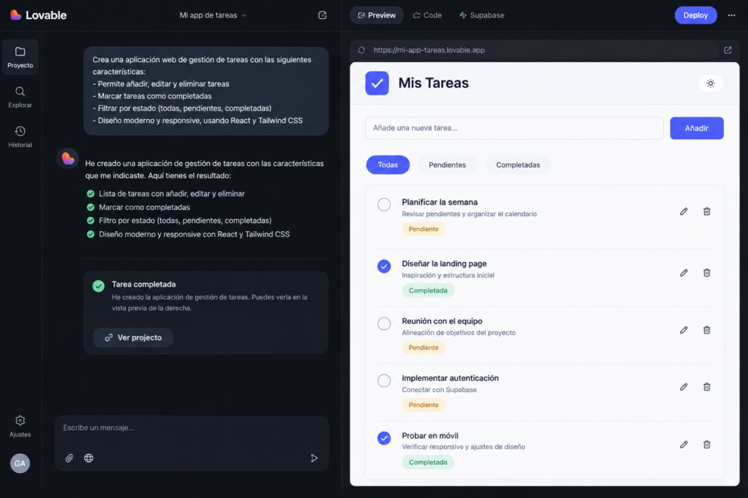The height and width of the screenshot is (498, 748).
Task: Edit the Planificar la semana task
Action: click(684, 211)
